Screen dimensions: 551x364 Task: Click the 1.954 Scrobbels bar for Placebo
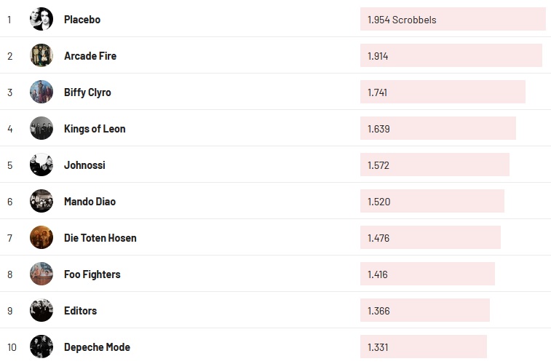click(452, 20)
